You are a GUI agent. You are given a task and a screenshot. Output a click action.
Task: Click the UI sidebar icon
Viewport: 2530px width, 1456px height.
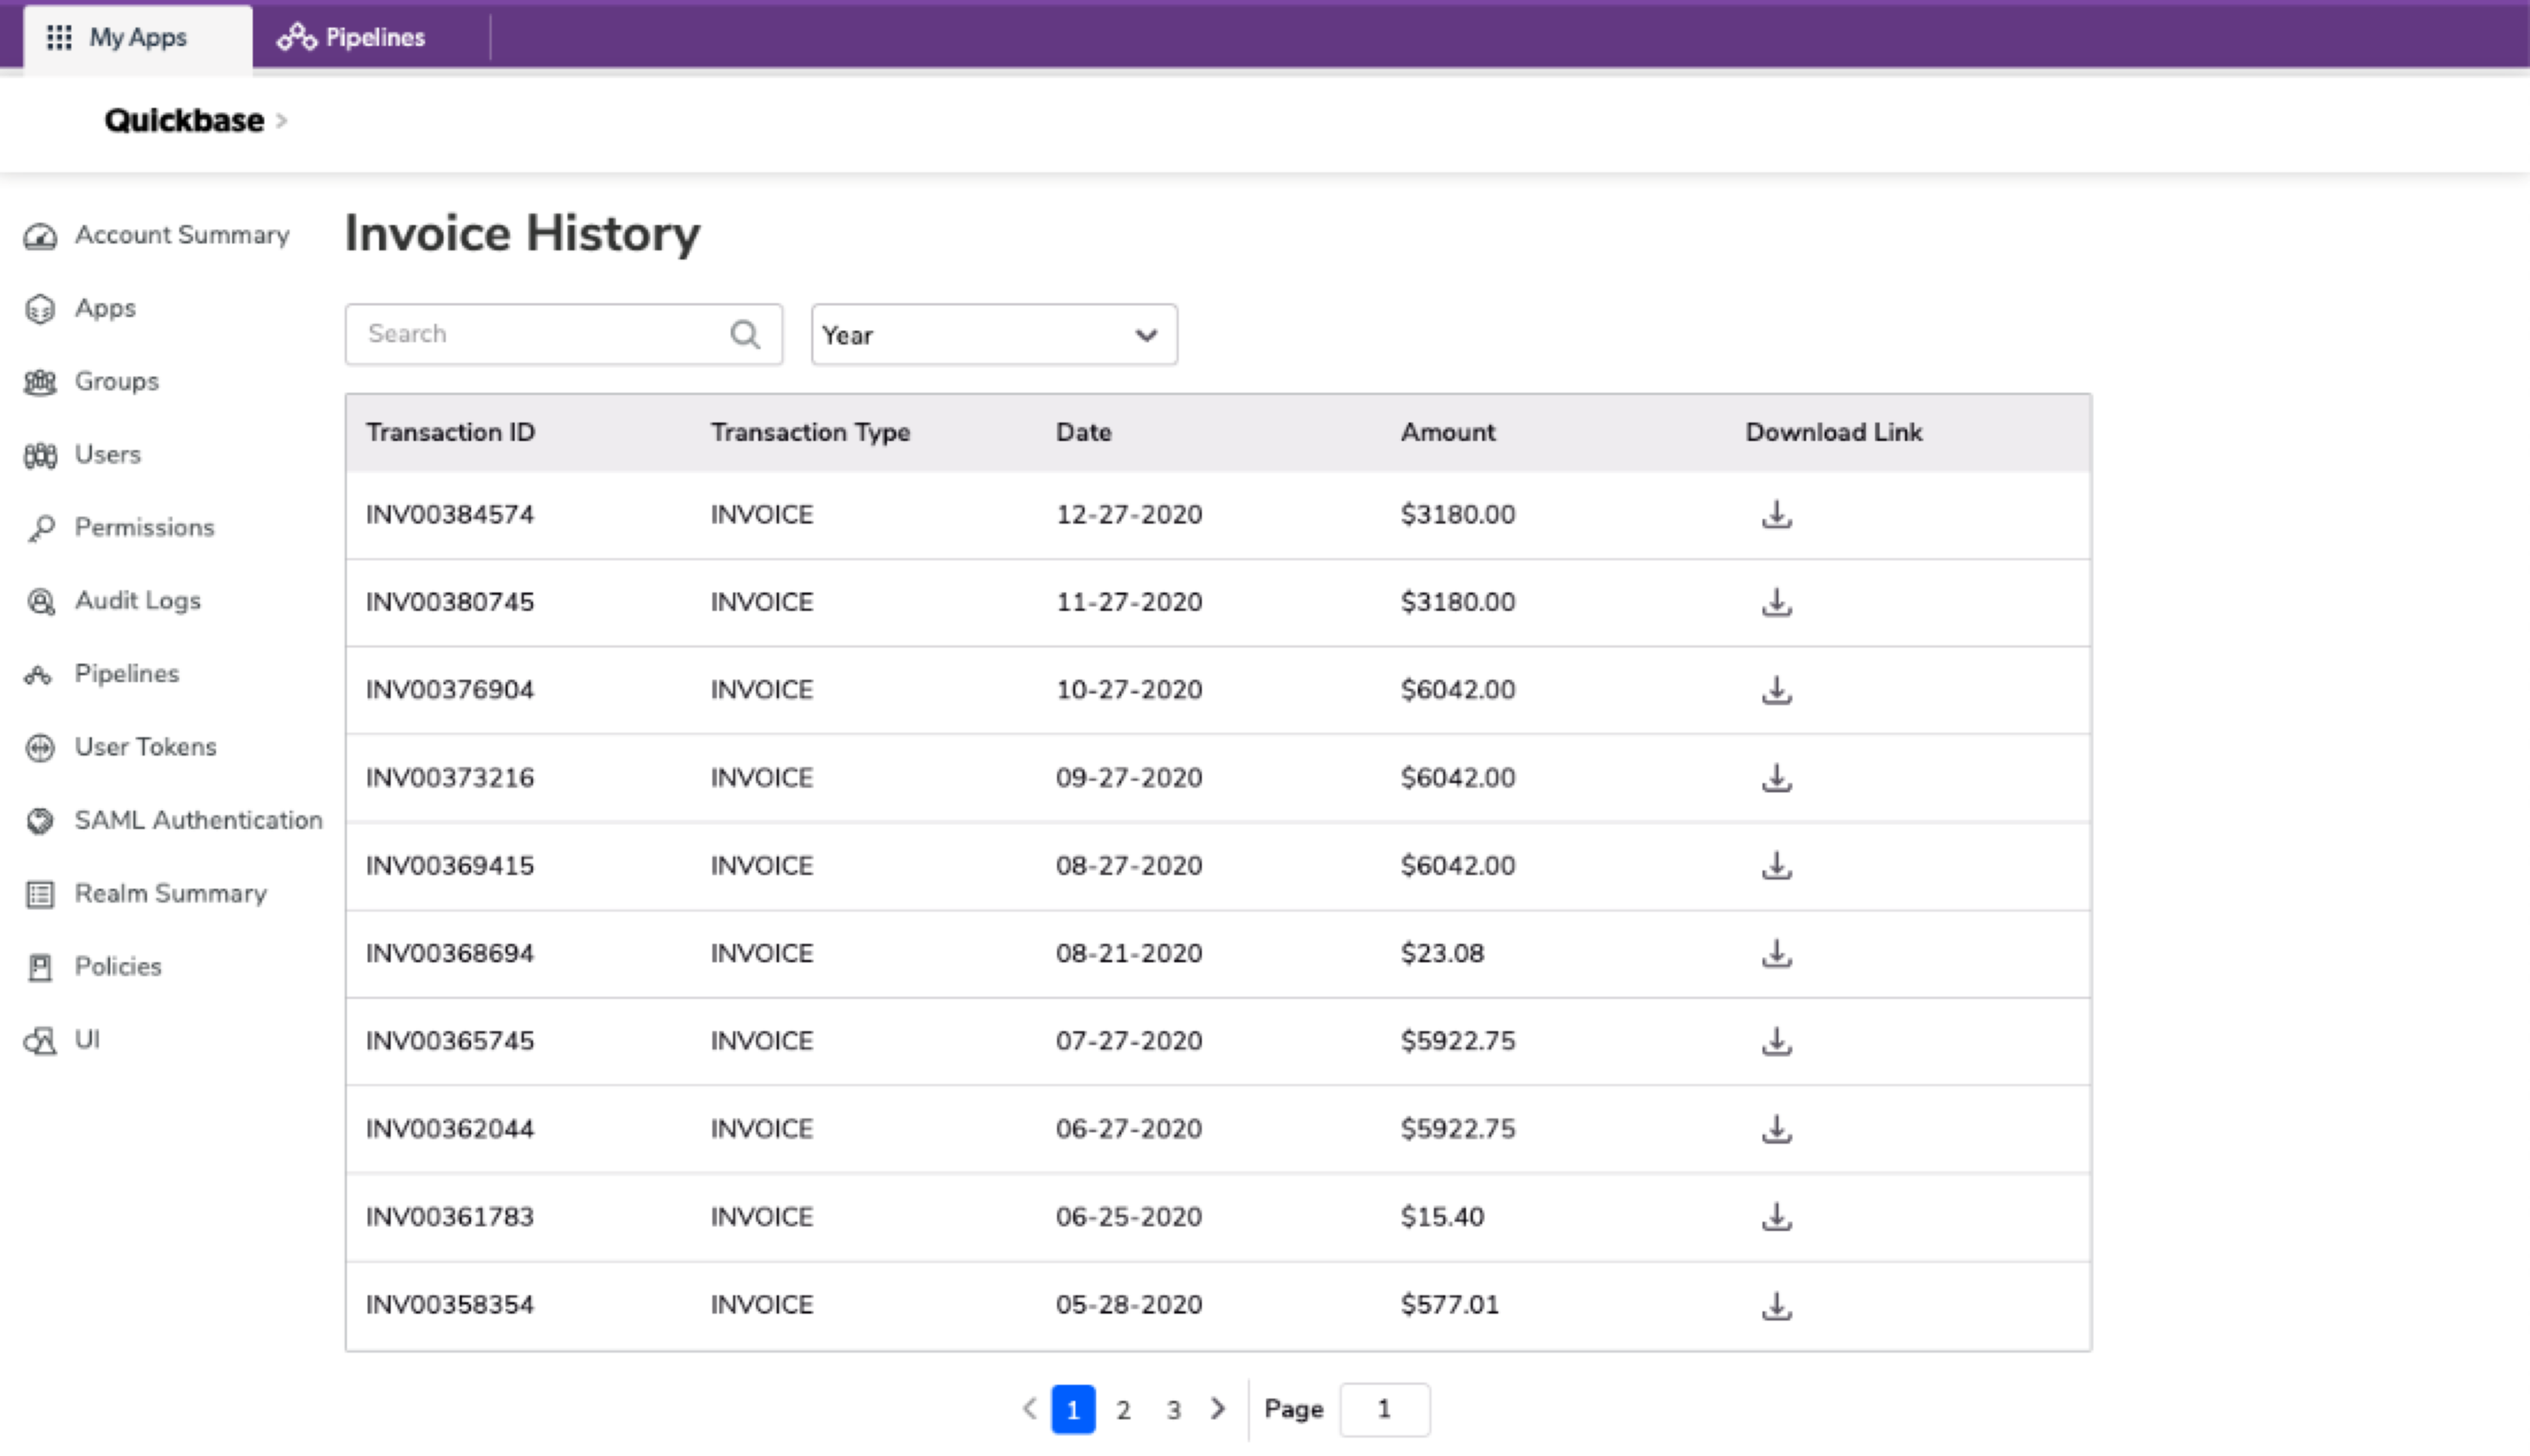pos(40,1041)
